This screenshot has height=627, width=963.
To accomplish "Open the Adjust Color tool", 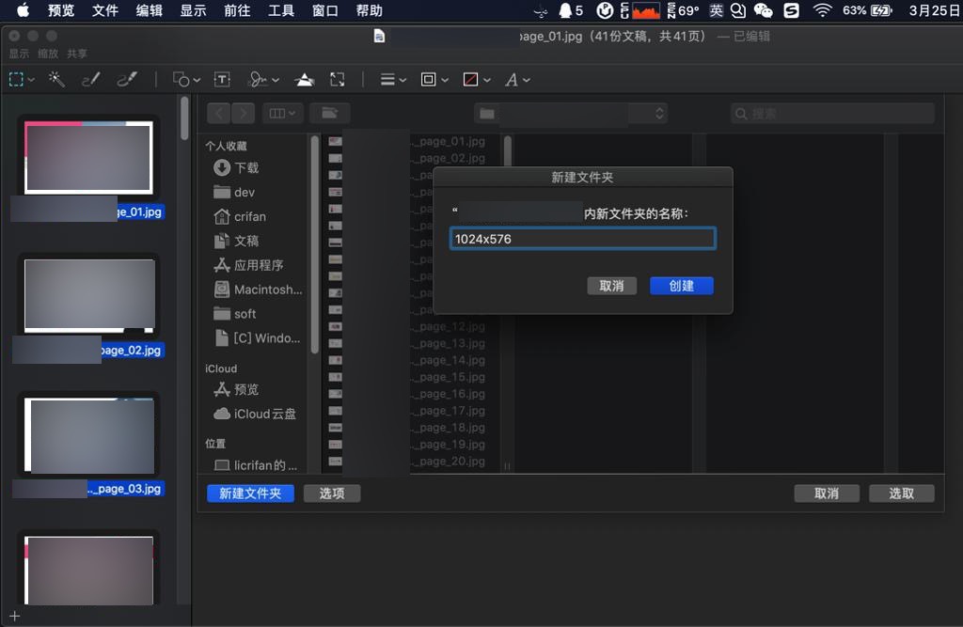I will pos(304,79).
